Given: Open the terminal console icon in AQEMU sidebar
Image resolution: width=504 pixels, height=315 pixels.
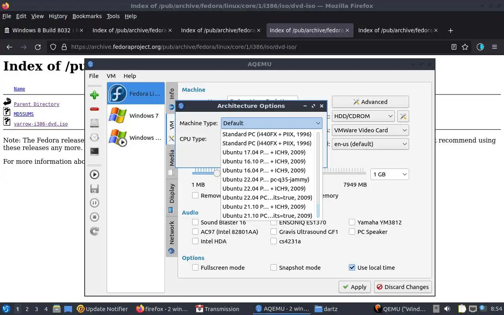Looking at the screenshot, I should (x=94, y=151).
